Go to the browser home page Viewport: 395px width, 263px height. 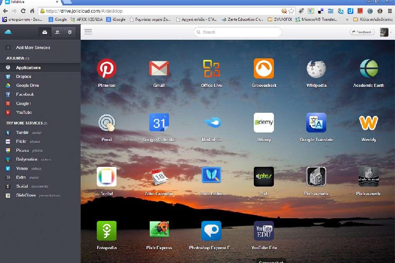coord(32,11)
